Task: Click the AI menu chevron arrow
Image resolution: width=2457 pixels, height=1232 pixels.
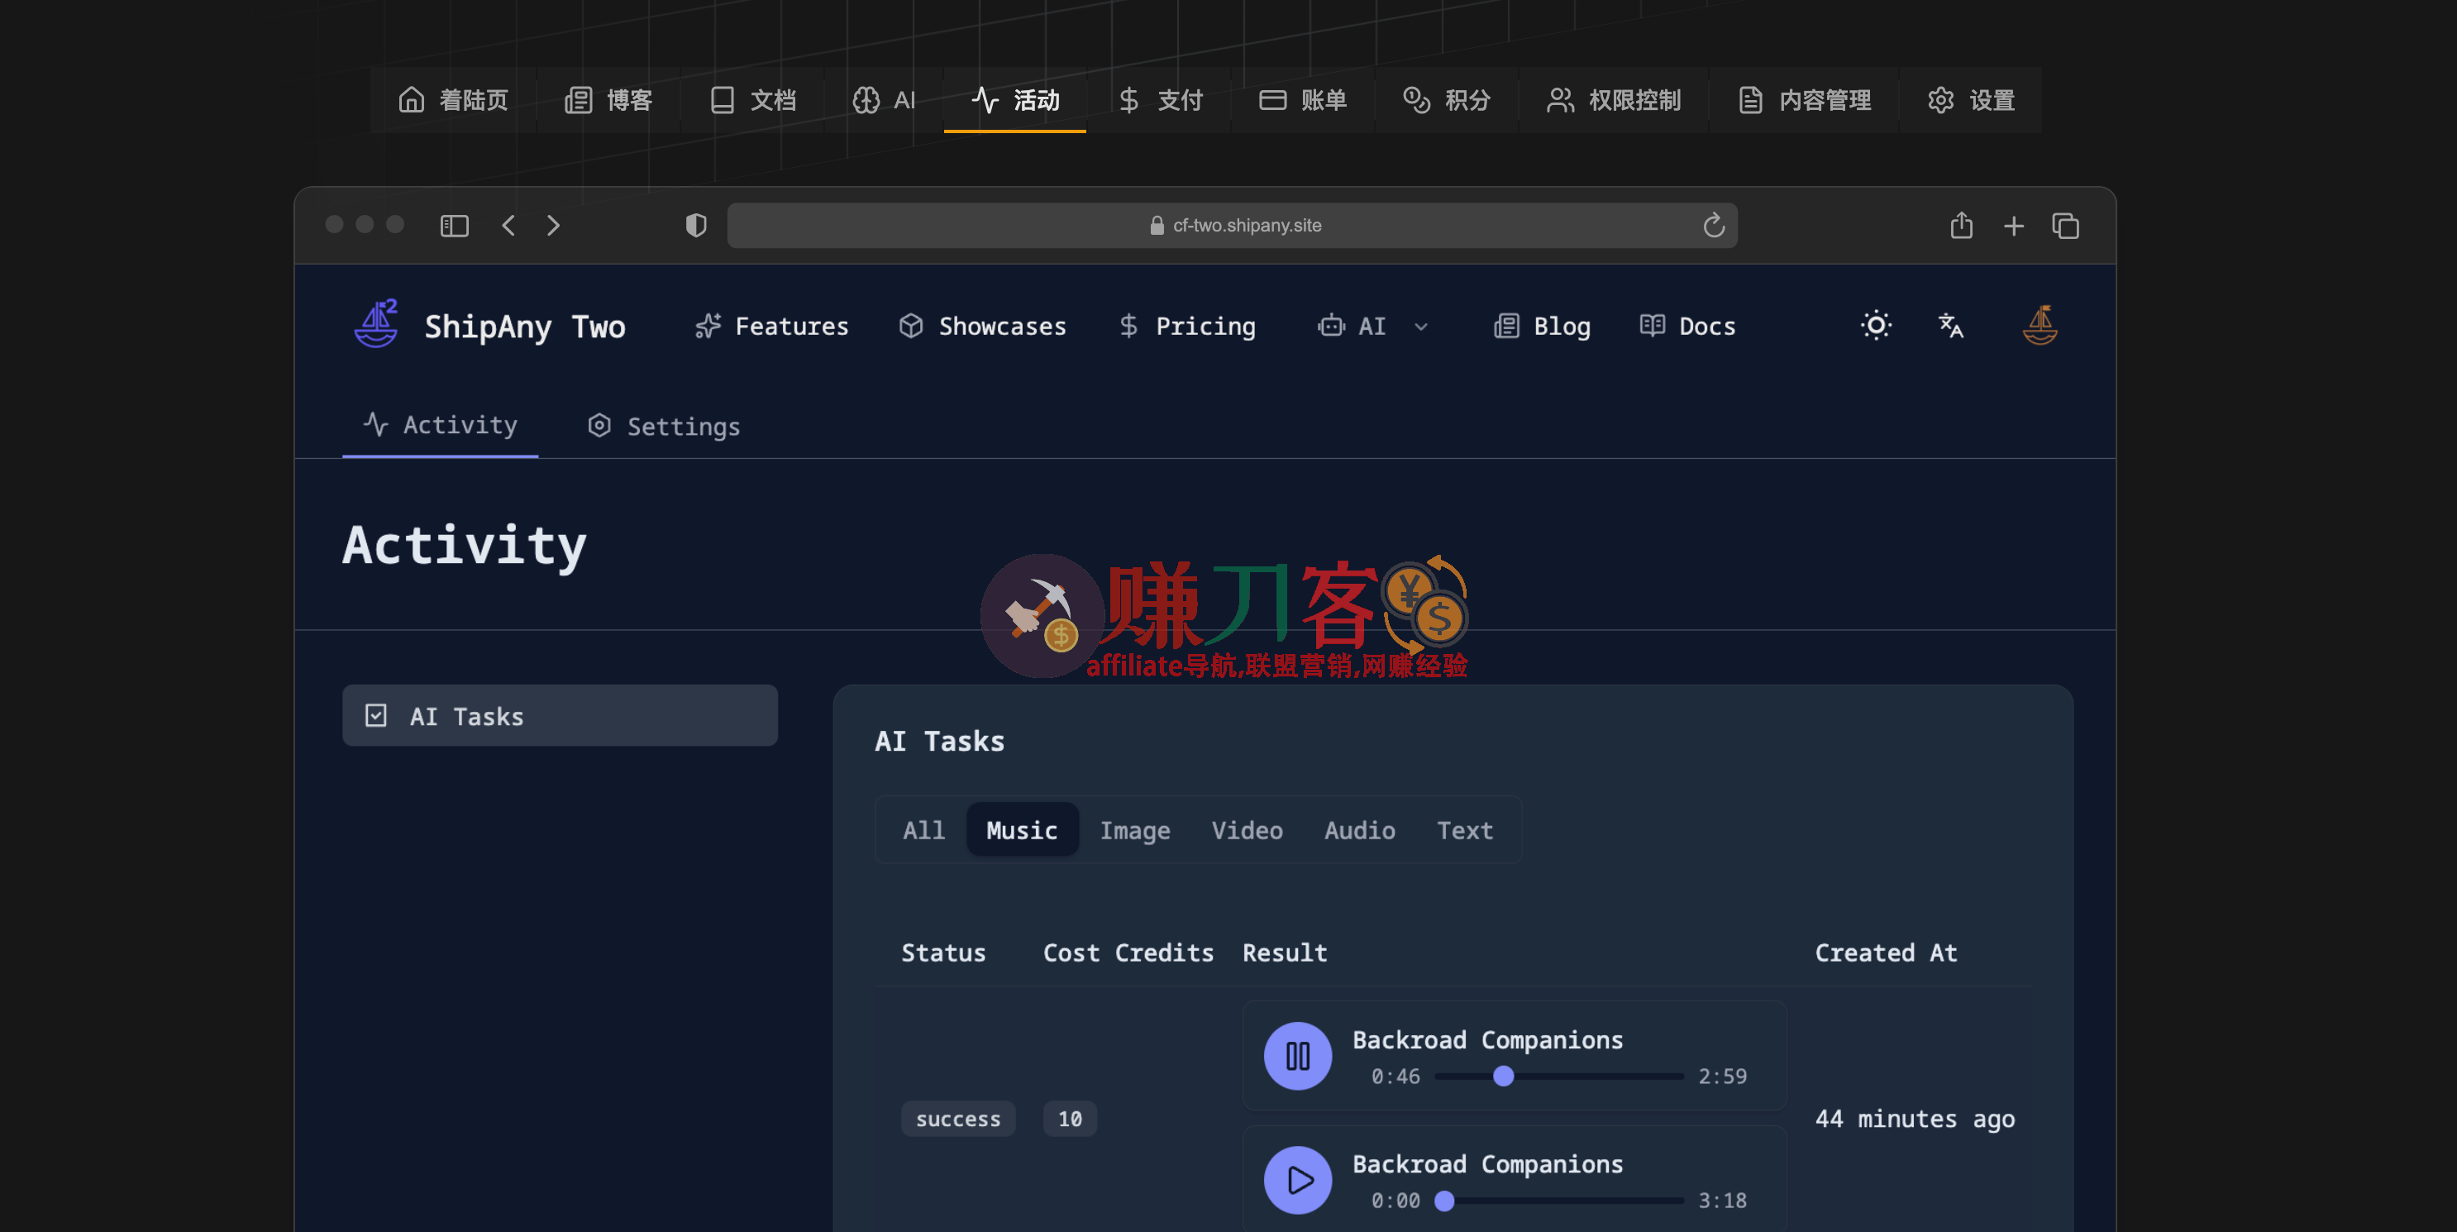Action: pyautogui.click(x=1421, y=327)
